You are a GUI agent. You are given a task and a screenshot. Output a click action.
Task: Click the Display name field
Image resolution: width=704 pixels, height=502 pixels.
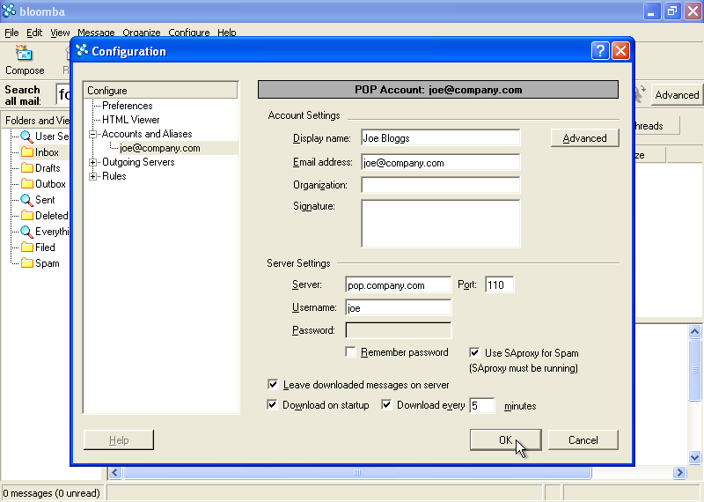pos(441,138)
